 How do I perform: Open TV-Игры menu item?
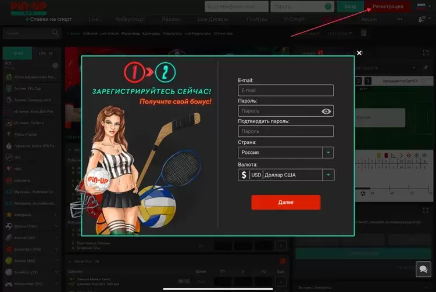click(x=256, y=19)
